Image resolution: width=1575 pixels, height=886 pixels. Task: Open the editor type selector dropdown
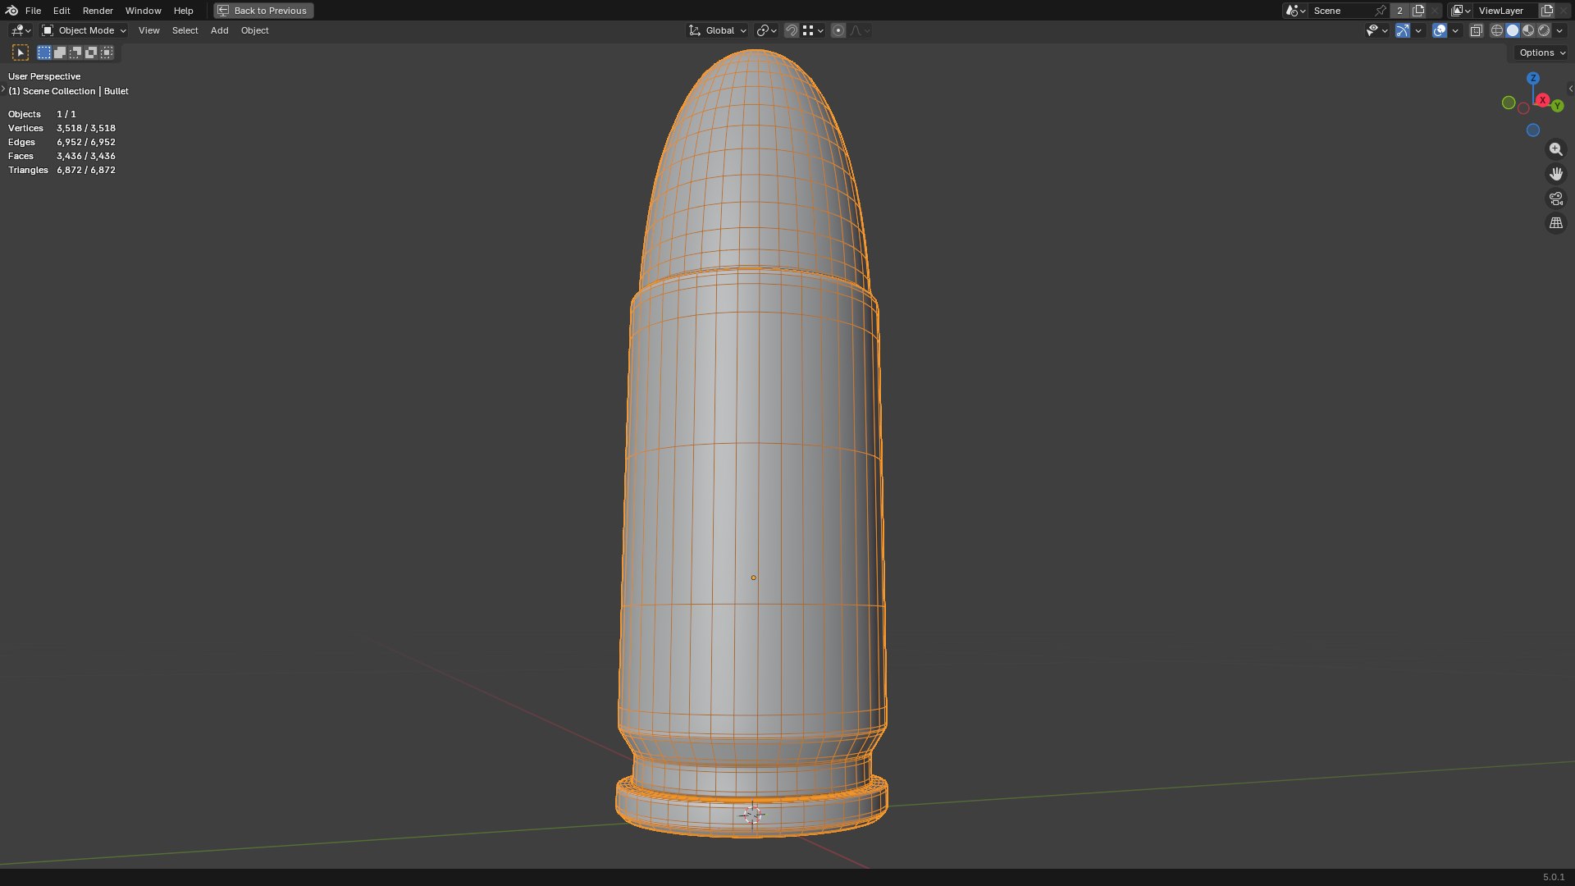pyautogui.click(x=21, y=30)
